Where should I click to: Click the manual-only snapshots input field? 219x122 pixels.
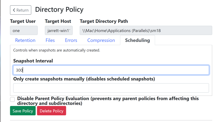coord(111,88)
